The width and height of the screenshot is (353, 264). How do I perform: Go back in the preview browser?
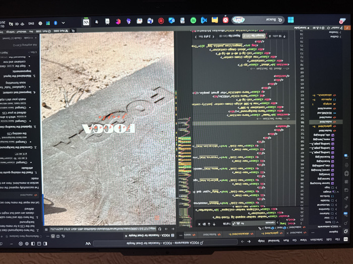172,229
